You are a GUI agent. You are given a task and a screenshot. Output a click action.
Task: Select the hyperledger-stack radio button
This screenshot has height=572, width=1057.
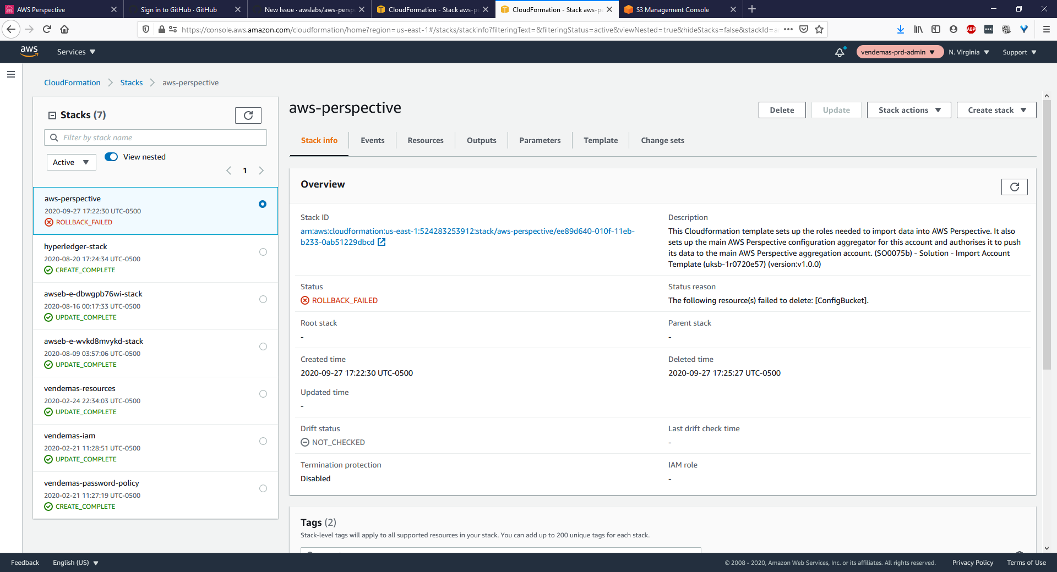pos(263,252)
